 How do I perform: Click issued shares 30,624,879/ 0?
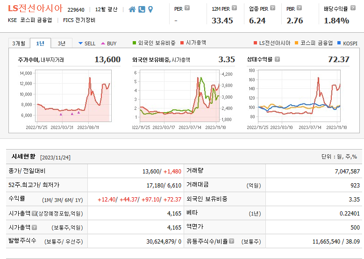coord(164,241)
